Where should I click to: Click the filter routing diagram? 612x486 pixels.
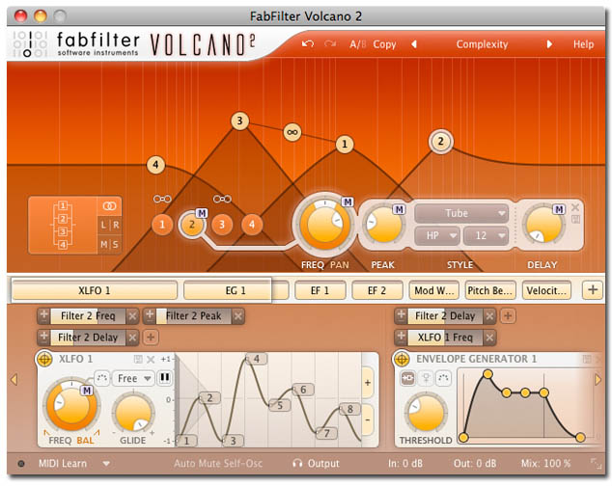[x=63, y=225]
